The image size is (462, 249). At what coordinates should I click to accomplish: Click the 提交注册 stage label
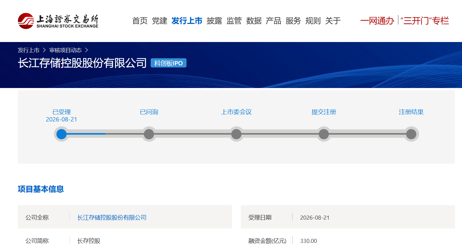[x=324, y=112]
